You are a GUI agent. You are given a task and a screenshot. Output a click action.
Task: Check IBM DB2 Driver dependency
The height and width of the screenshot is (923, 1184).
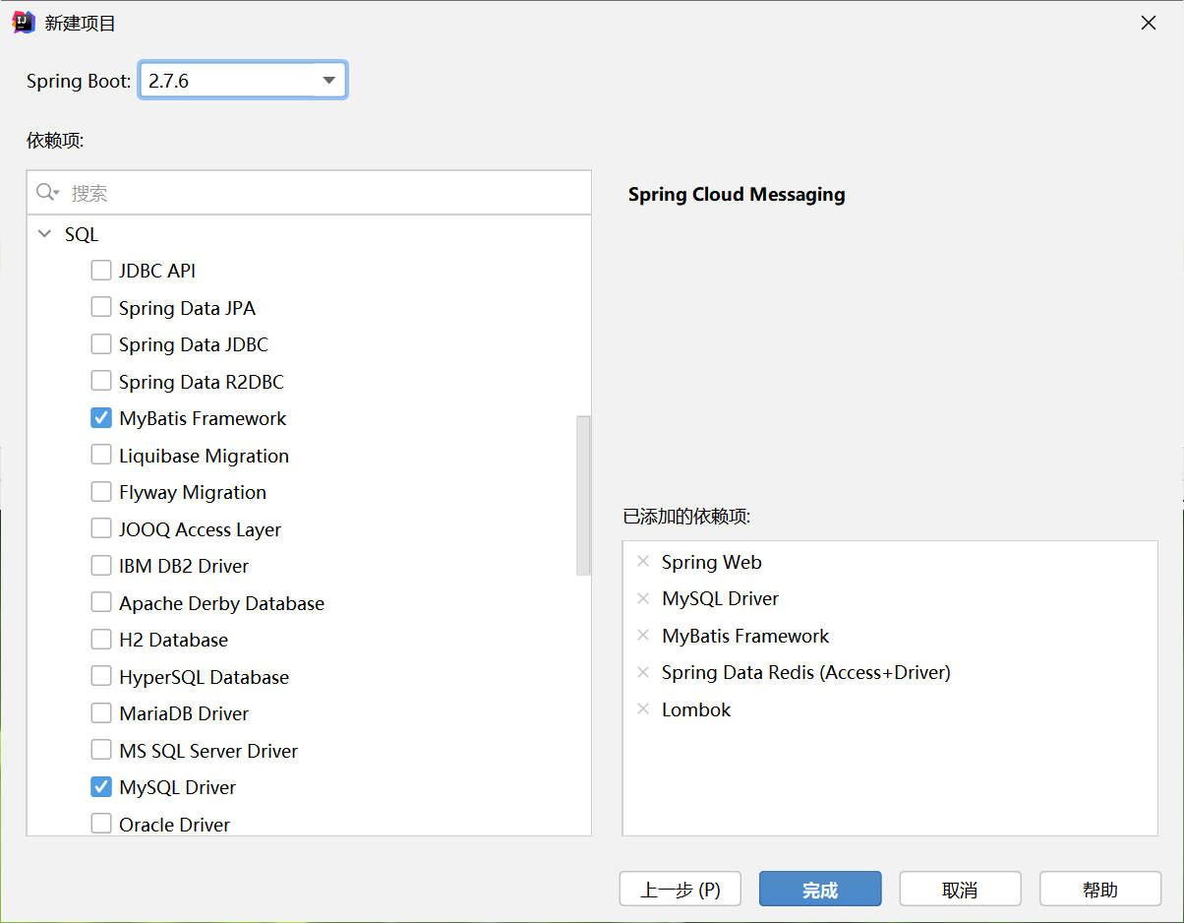point(101,565)
